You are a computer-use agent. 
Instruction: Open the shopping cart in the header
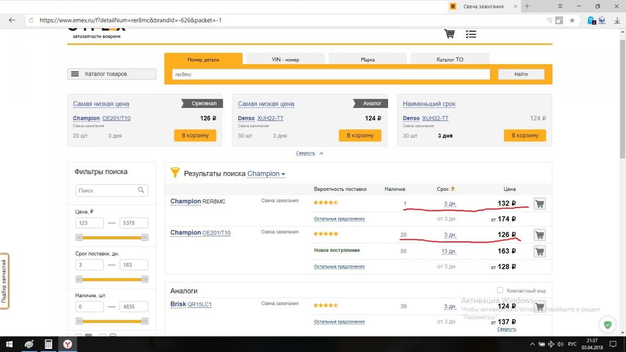click(x=449, y=34)
